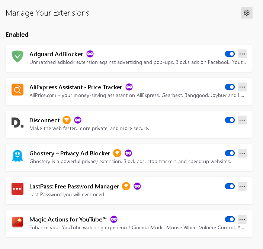
Task: Disable the Adguard AdBlocker toggle
Action: tap(230, 54)
